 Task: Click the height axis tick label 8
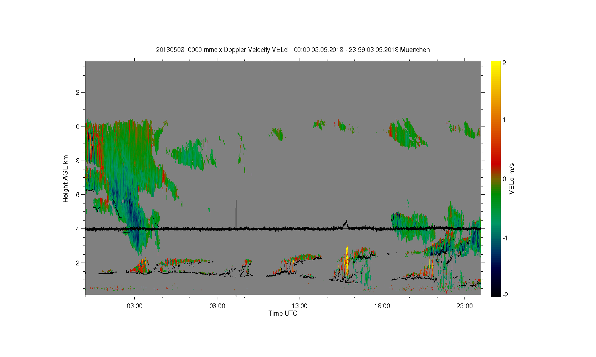(x=78, y=161)
